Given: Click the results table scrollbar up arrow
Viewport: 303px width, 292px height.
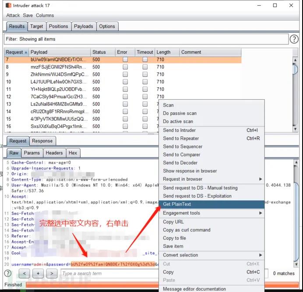Looking at the screenshot, I should tap(295, 60).
